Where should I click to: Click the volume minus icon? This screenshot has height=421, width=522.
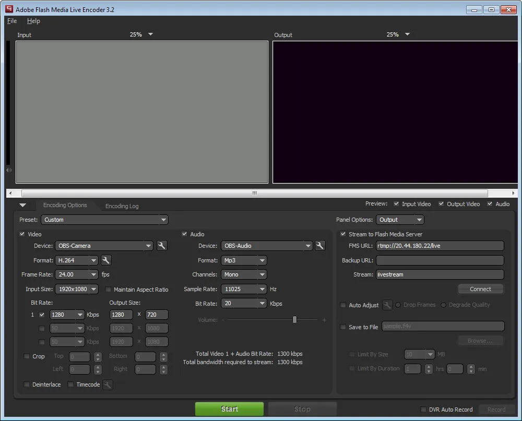[223, 320]
